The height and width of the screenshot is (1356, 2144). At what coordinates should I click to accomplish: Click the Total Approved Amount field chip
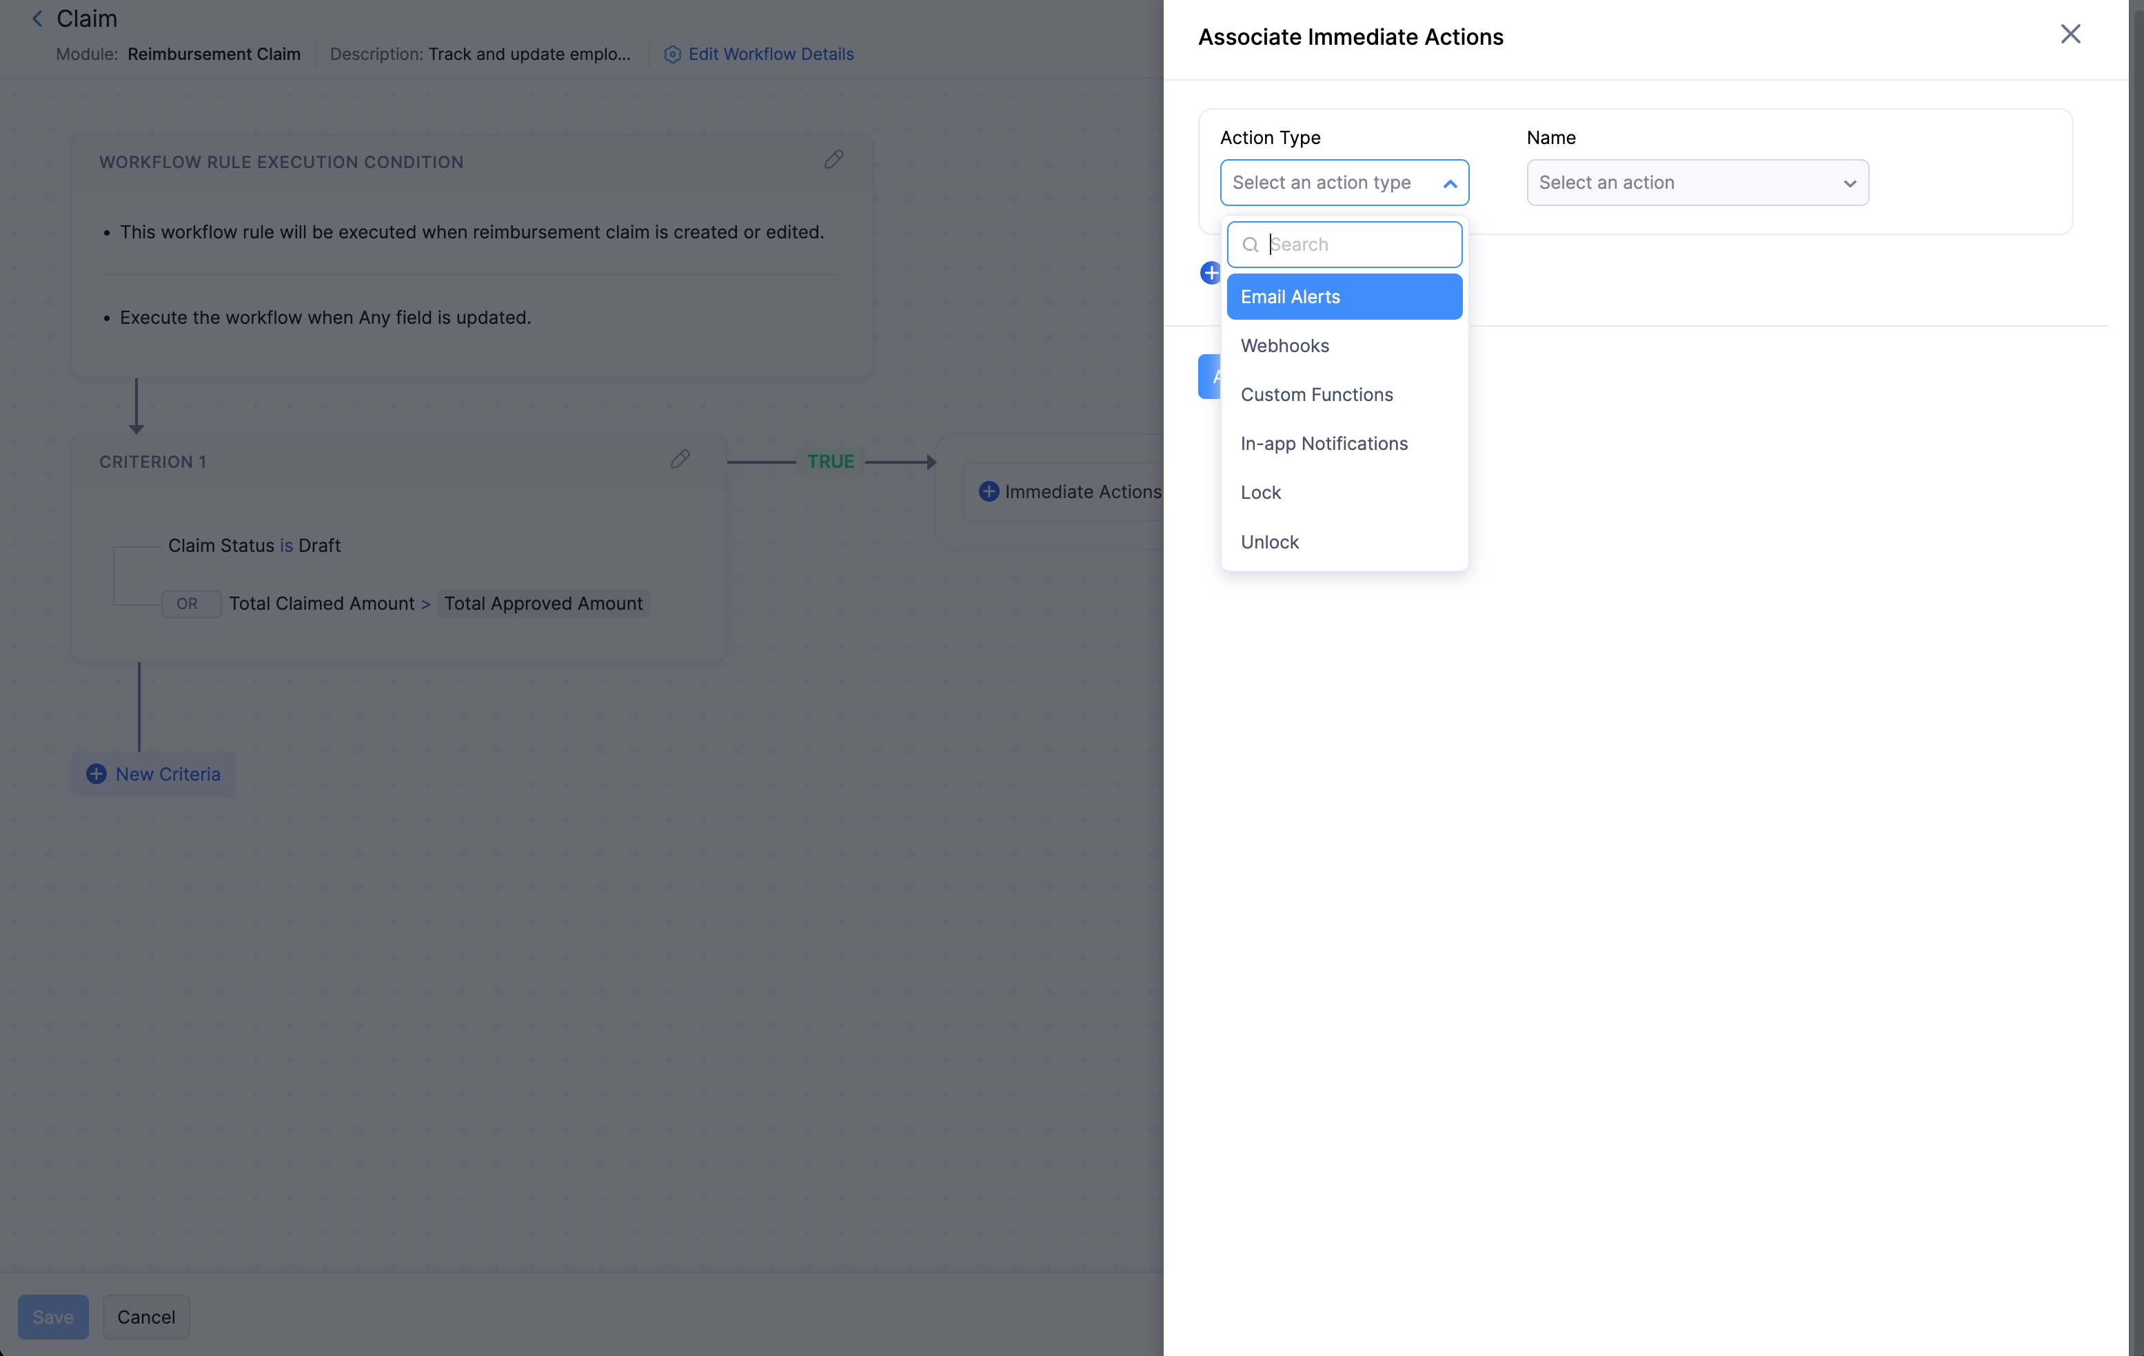coord(543,604)
